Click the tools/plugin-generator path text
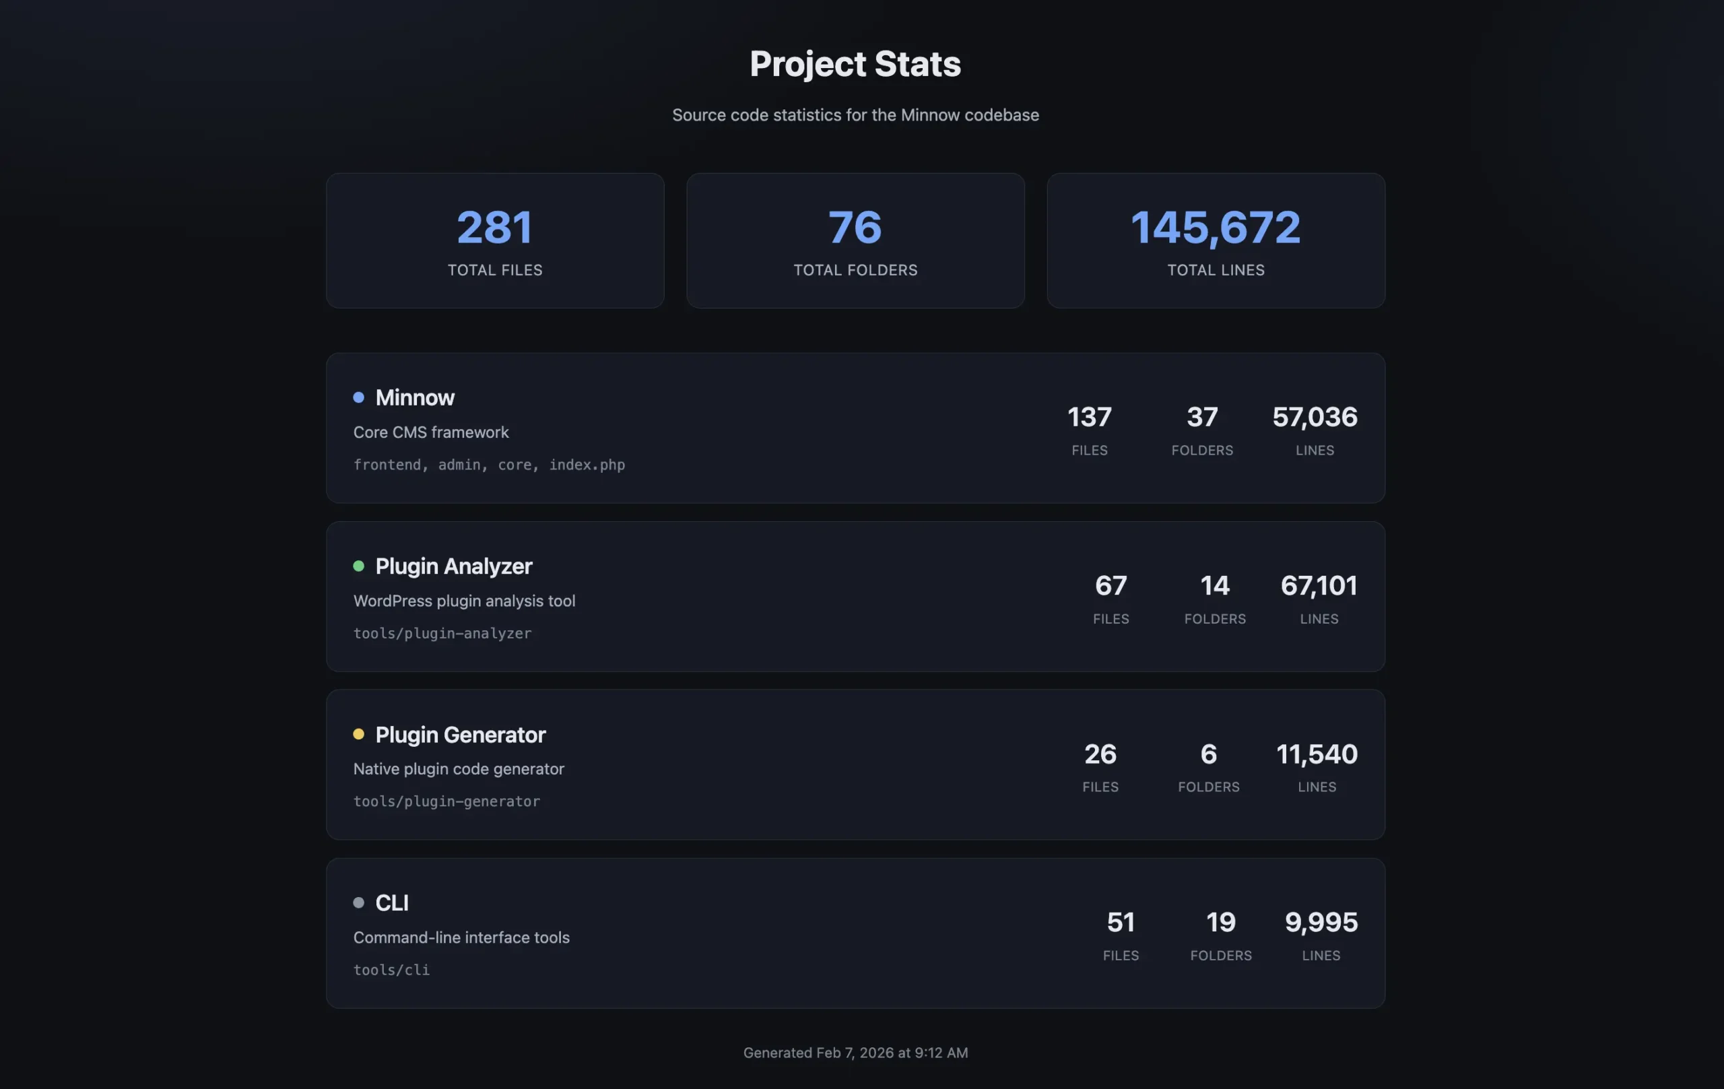This screenshot has height=1089, width=1724. tap(446, 801)
